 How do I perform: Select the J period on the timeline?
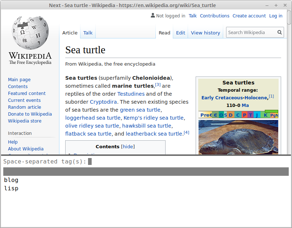tap(257, 115)
